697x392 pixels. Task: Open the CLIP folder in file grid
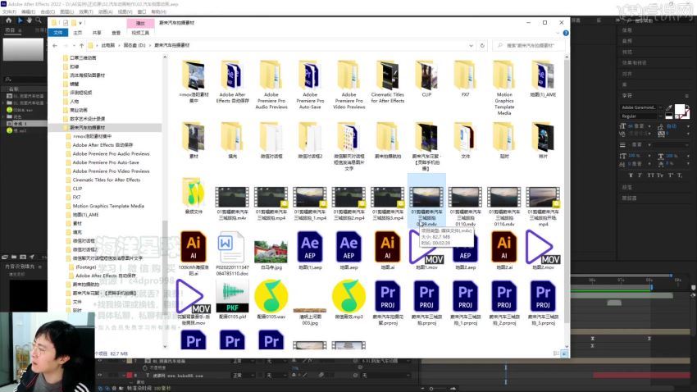click(426, 75)
